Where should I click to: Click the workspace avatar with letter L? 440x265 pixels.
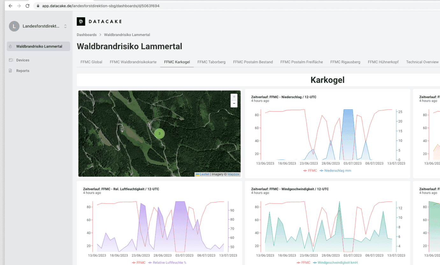click(x=14, y=26)
